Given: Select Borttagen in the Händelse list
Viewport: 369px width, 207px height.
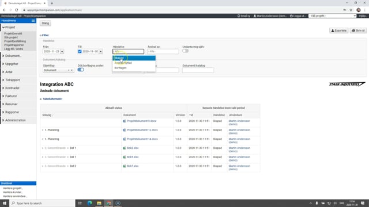Looking at the screenshot, I should (134, 68).
